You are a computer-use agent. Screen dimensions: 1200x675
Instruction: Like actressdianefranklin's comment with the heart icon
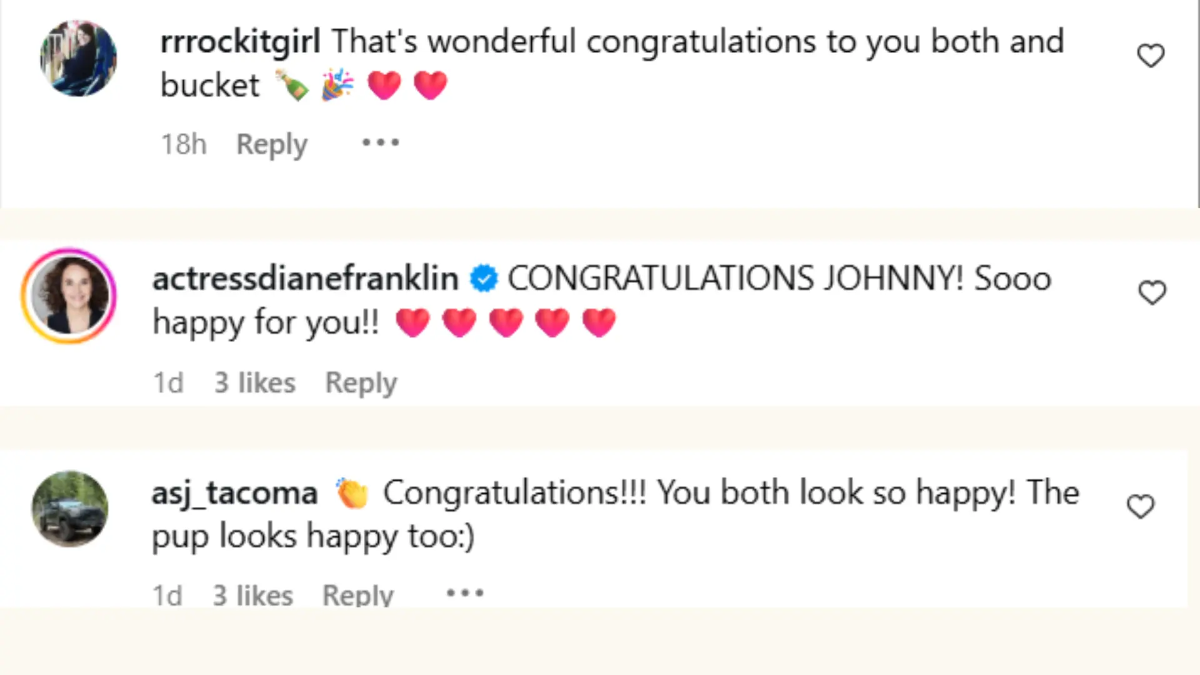1152,292
